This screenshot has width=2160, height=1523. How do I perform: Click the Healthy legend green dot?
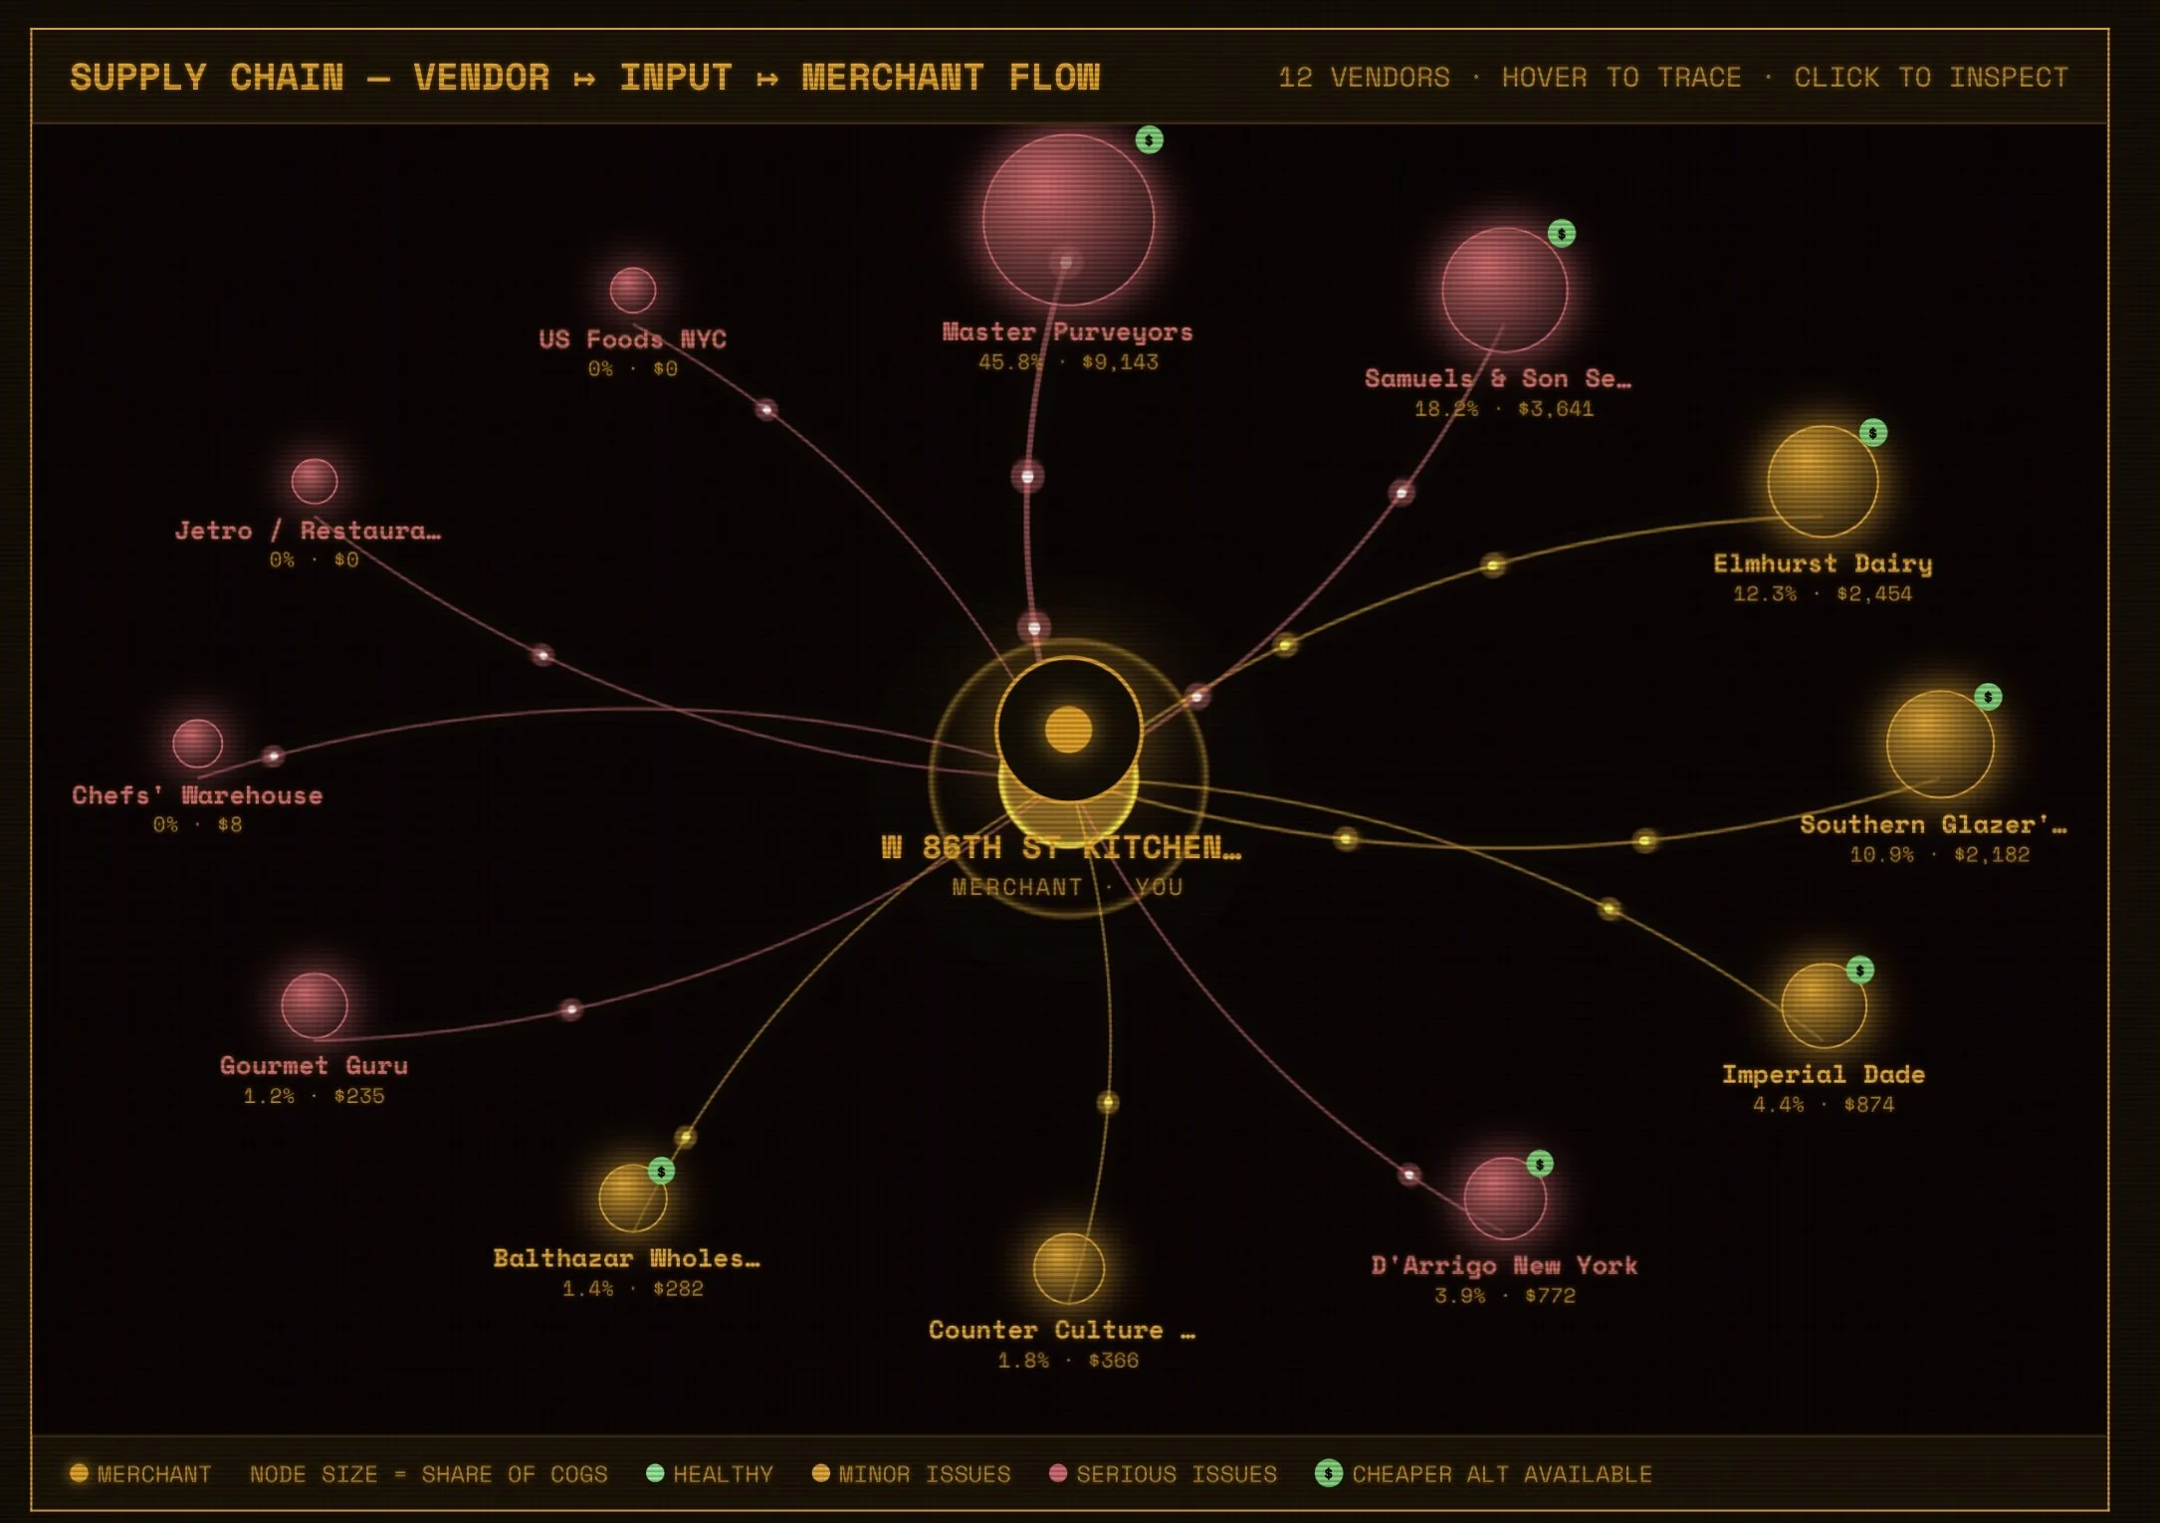pos(654,1473)
